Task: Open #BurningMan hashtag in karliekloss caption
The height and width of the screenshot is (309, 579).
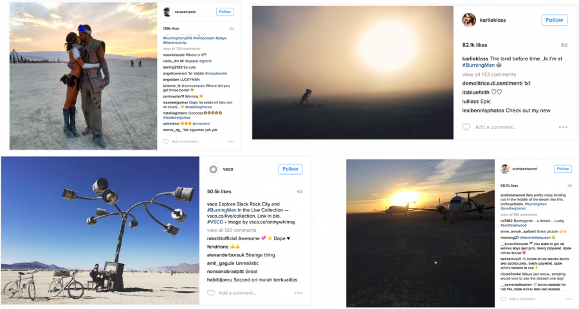Action: point(478,66)
